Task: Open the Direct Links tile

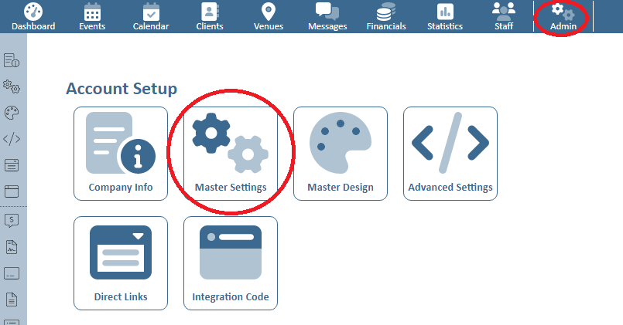Action: tap(121, 262)
